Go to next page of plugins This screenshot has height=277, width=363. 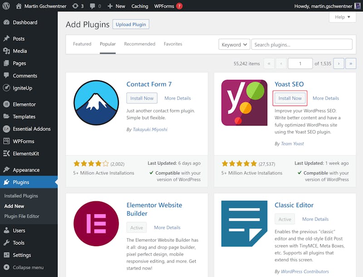pyautogui.click(x=338, y=63)
